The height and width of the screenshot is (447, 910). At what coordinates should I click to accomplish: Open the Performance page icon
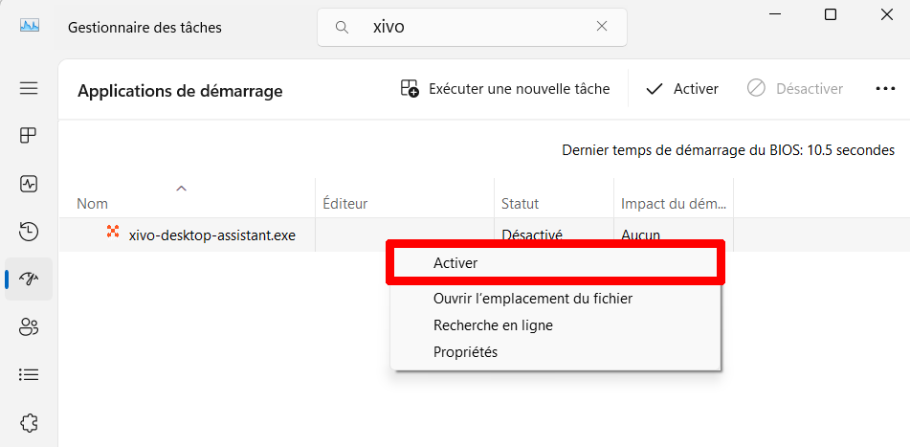(29, 183)
